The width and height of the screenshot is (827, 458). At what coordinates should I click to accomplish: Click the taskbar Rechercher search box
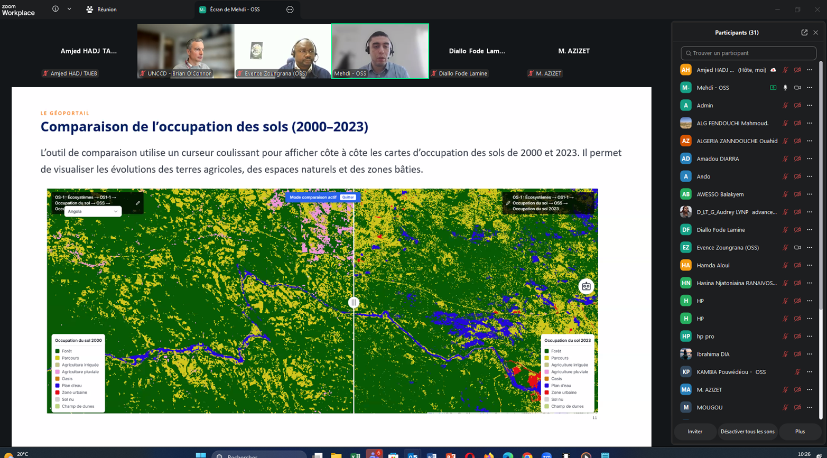pyautogui.click(x=259, y=455)
